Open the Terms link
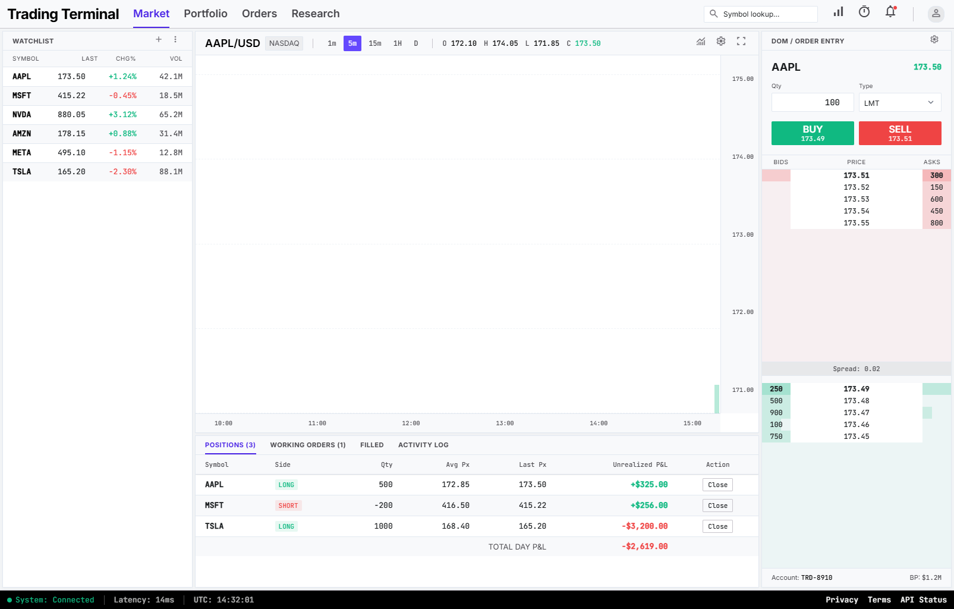The width and height of the screenshot is (954, 609). coord(879,599)
